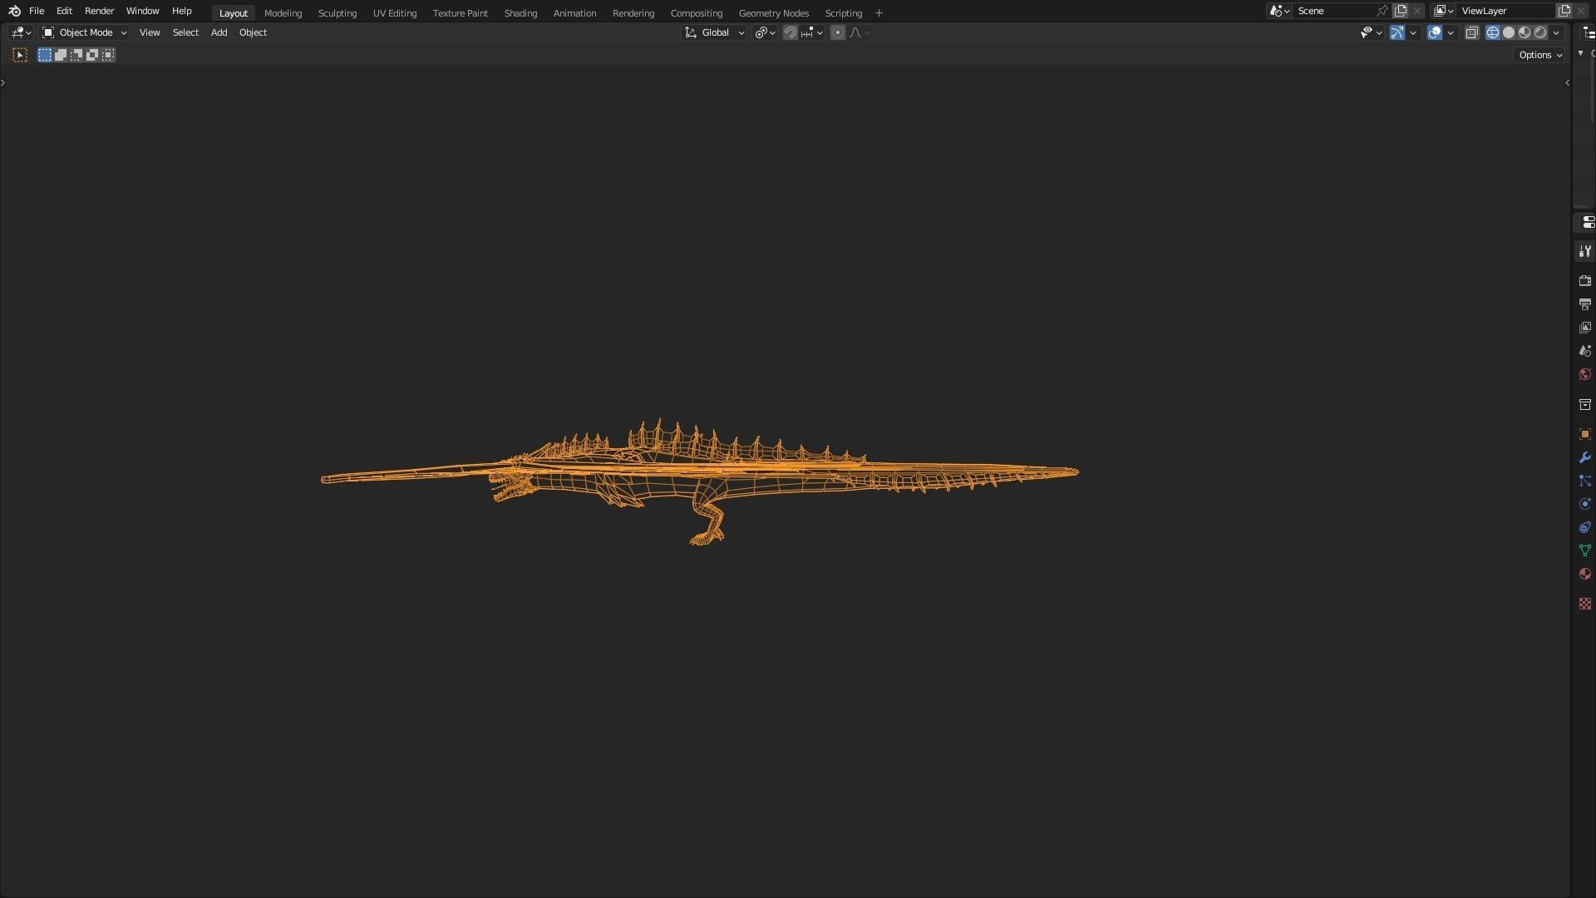Viewport: 1596px width, 898px height.
Task: Switch to the Sculpting workspace tab
Action: click(x=337, y=13)
